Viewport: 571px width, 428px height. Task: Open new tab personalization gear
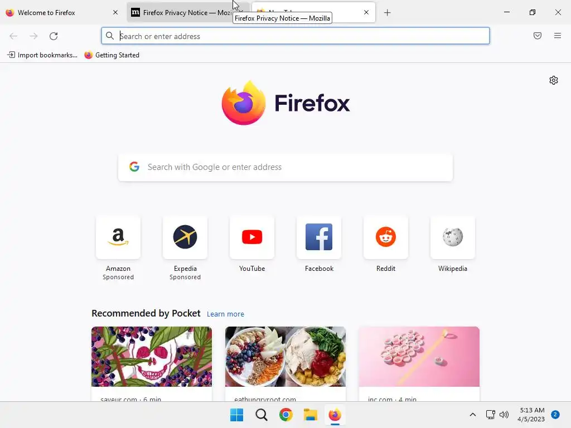pyautogui.click(x=554, y=80)
